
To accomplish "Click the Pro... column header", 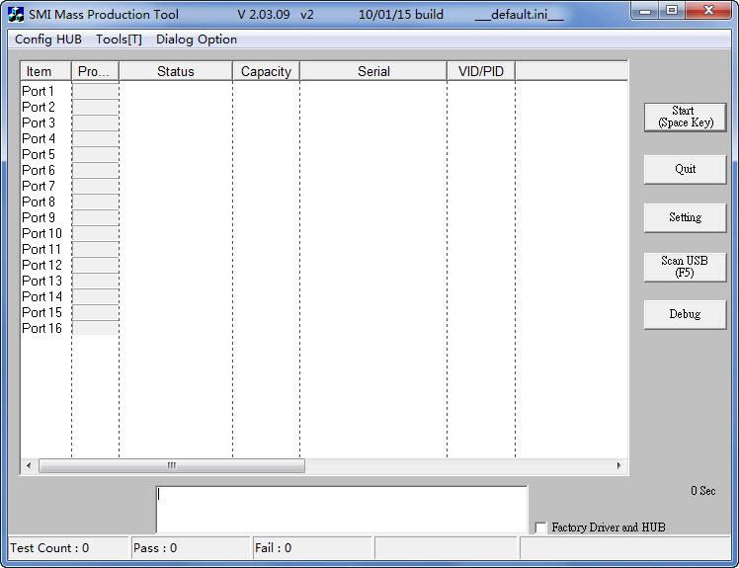I will click(95, 71).
